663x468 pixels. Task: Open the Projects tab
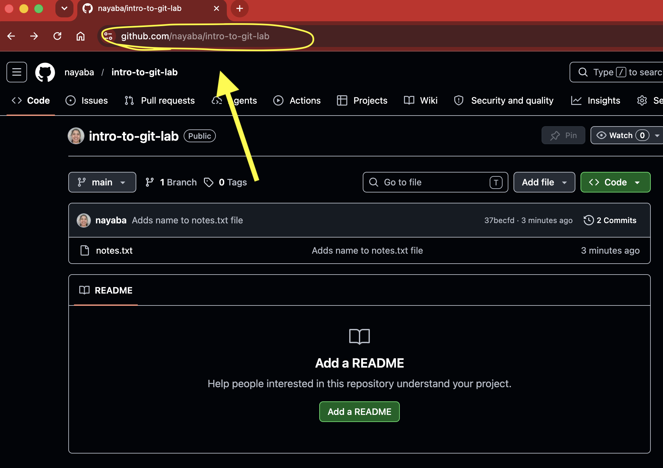click(362, 100)
